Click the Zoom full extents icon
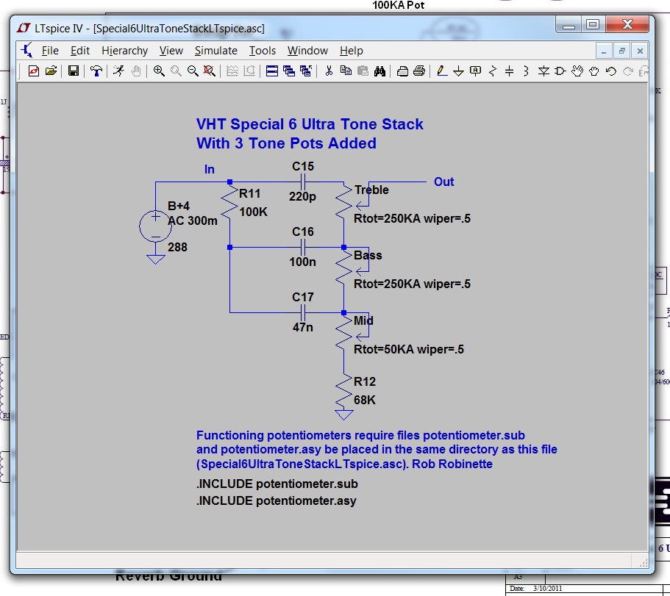The width and height of the screenshot is (670, 596). point(210,71)
